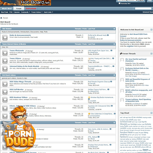Collapse the Forum Threads sidebar block
The height and width of the screenshot is (153, 153).
[x=151, y=54]
